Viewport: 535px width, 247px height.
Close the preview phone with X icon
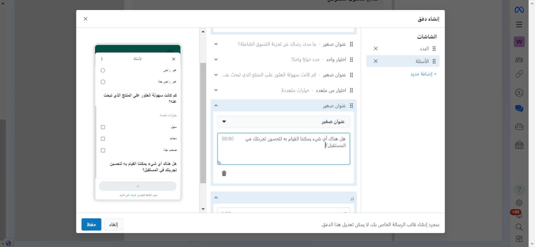tap(174, 59)
